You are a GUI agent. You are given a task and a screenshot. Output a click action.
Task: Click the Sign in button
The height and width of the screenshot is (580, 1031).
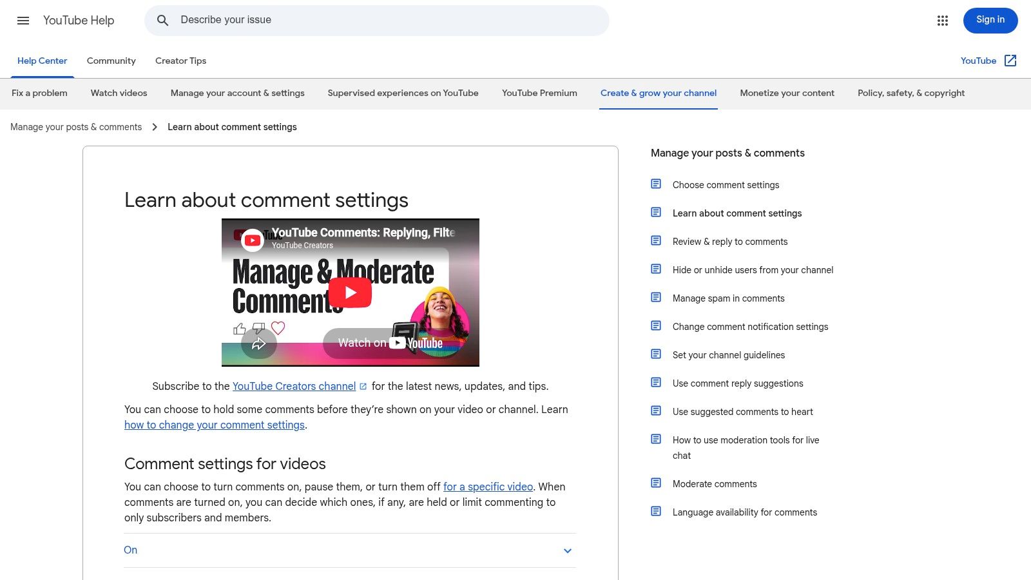[x=990, y=21]
